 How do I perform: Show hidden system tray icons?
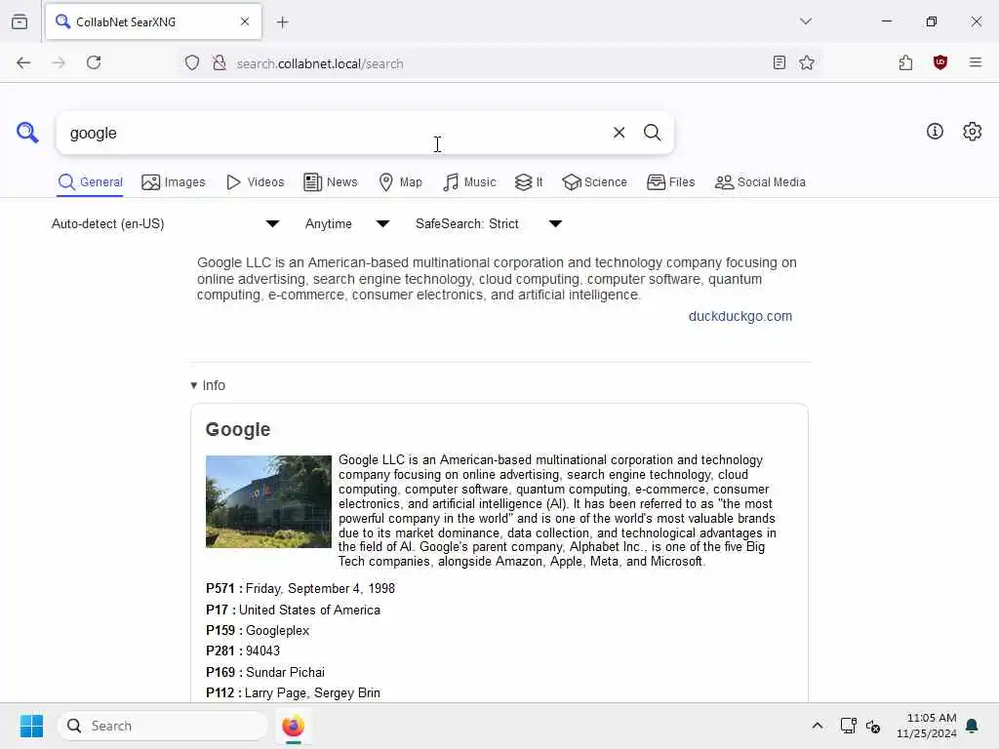point(818,726)
